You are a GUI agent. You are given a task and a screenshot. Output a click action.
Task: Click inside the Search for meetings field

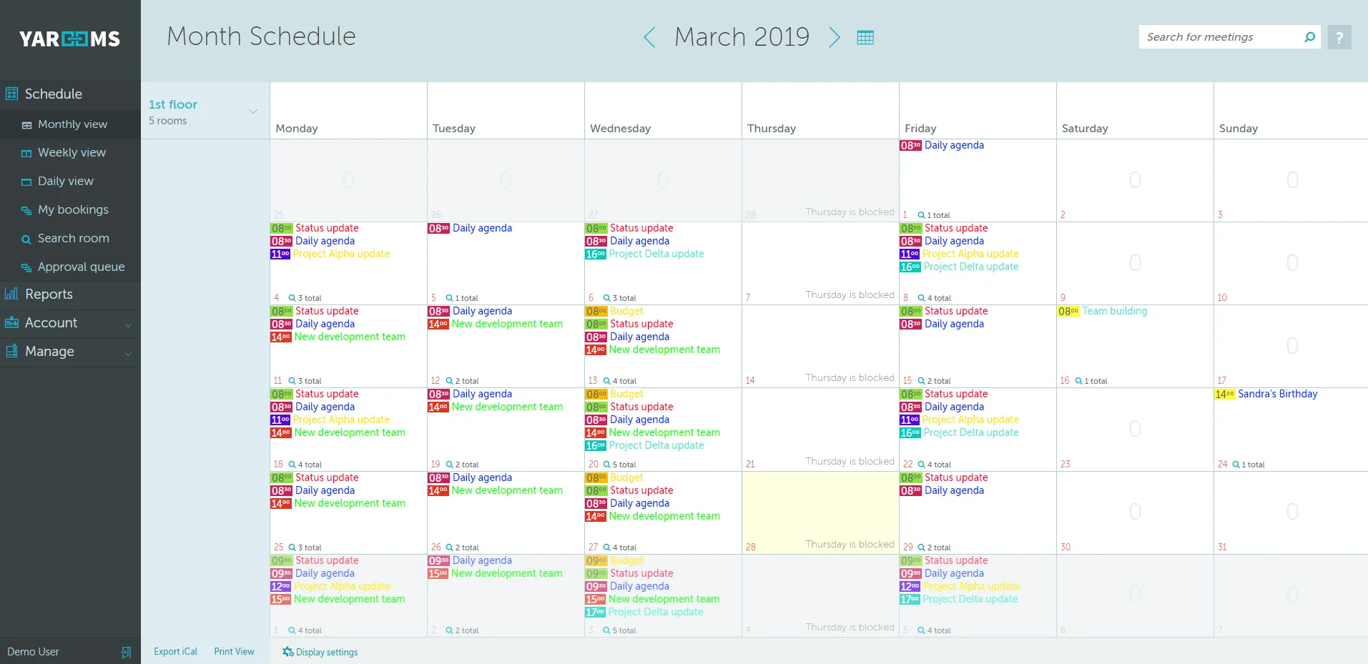(1216, 36)
